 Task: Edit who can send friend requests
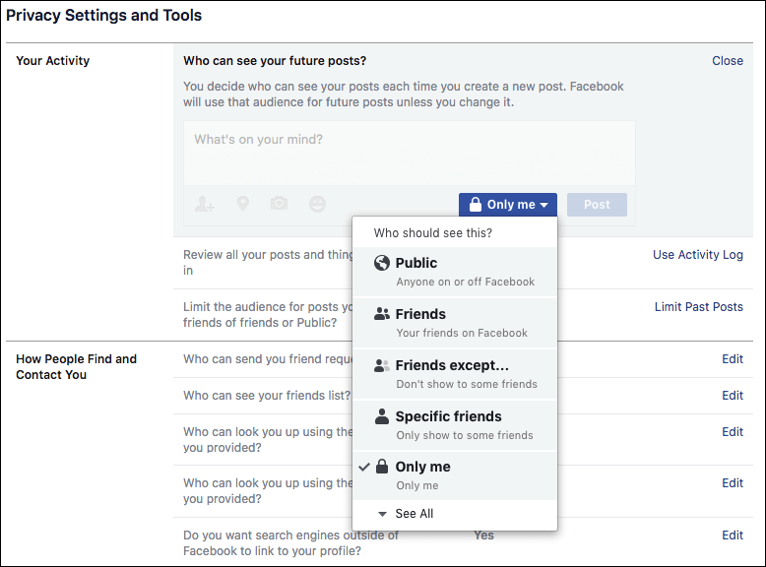733,359
